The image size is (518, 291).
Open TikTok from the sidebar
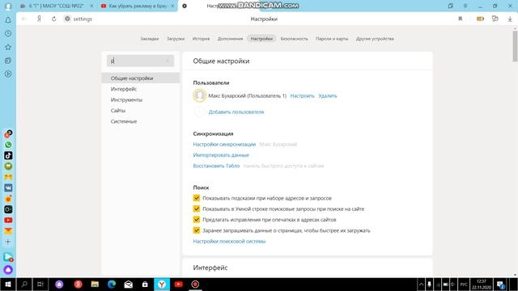(x=8, y=155)
